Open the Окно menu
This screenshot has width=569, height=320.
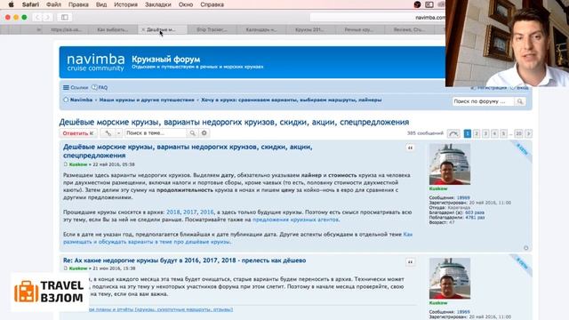[x=186, y=4]
